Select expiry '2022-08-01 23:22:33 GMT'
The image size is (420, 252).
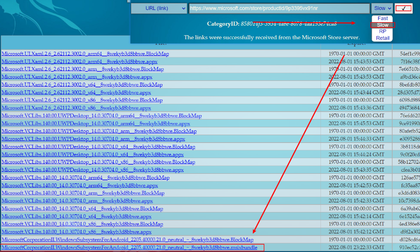tap(356, 248)
